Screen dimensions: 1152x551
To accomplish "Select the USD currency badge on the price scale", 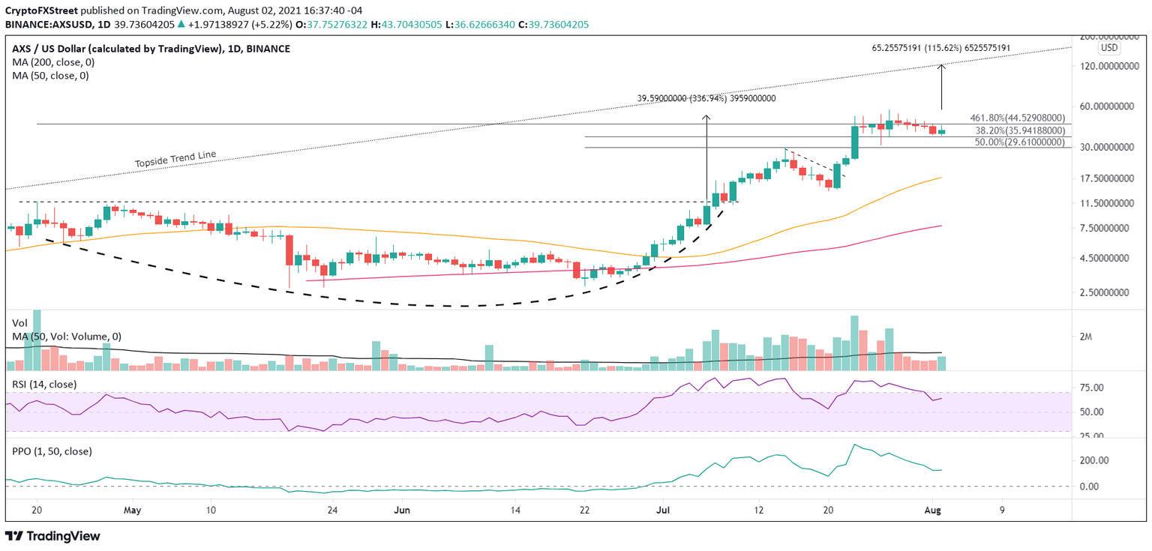I will pyautogui.click(x=1108, y=47).
